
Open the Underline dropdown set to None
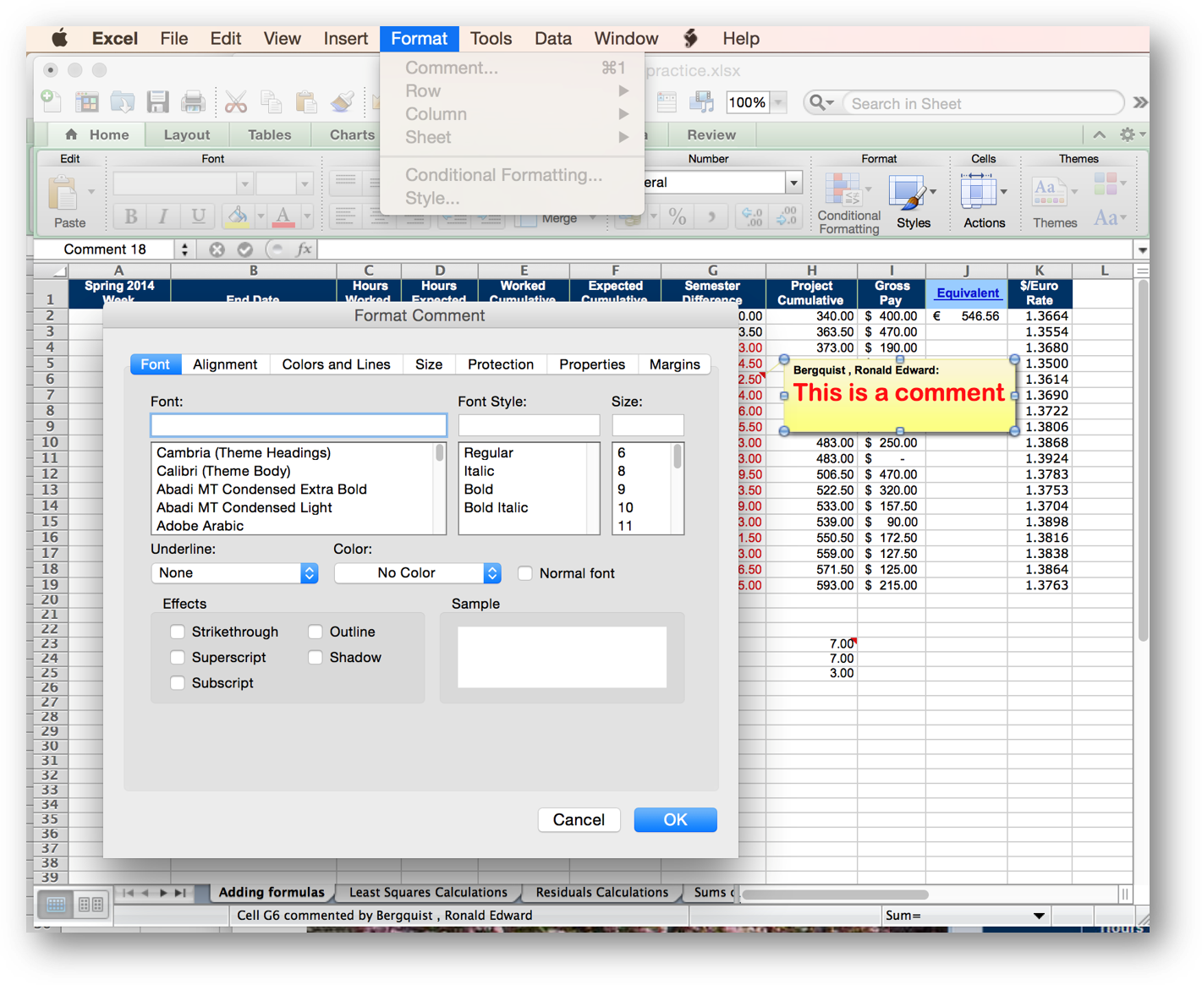234,573
